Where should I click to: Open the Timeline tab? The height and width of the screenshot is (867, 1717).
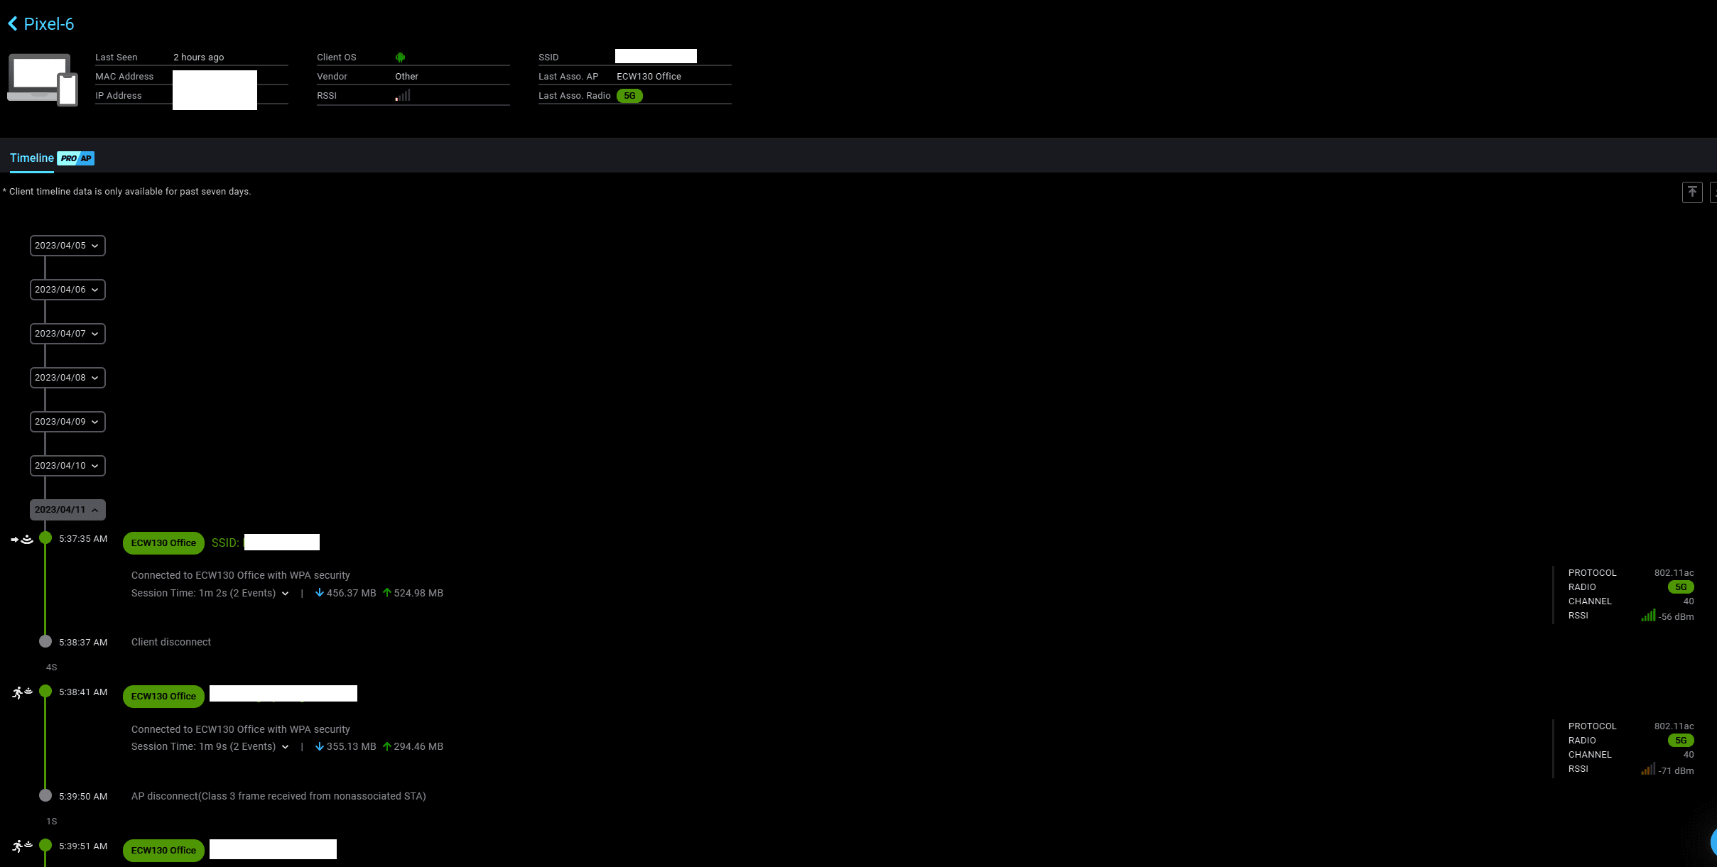tap(32, 158)
